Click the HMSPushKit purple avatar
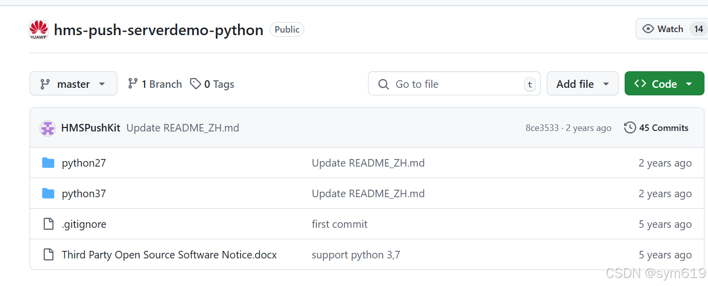 coord(48,128)
